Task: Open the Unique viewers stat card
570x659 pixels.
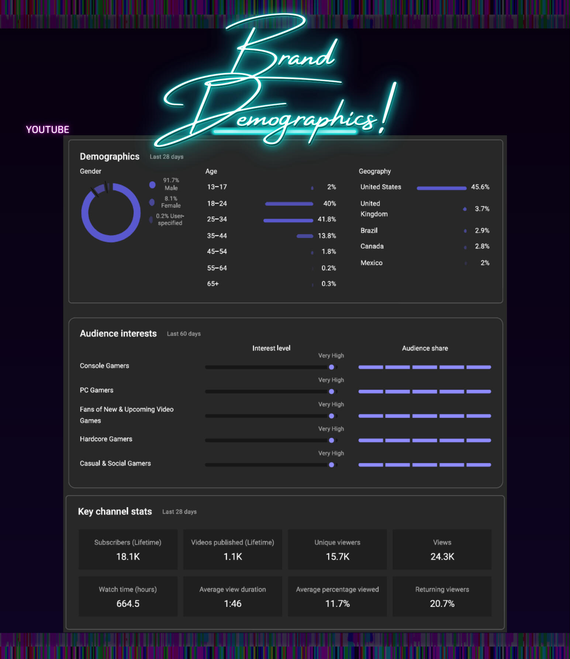Action: [x=337, y=549]
